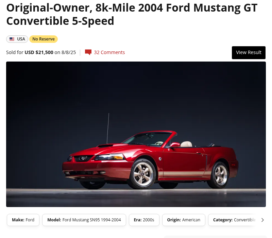Filter by Make: Ford tag
The width and height of the screenshot is (272, 238).
[23, 220]
